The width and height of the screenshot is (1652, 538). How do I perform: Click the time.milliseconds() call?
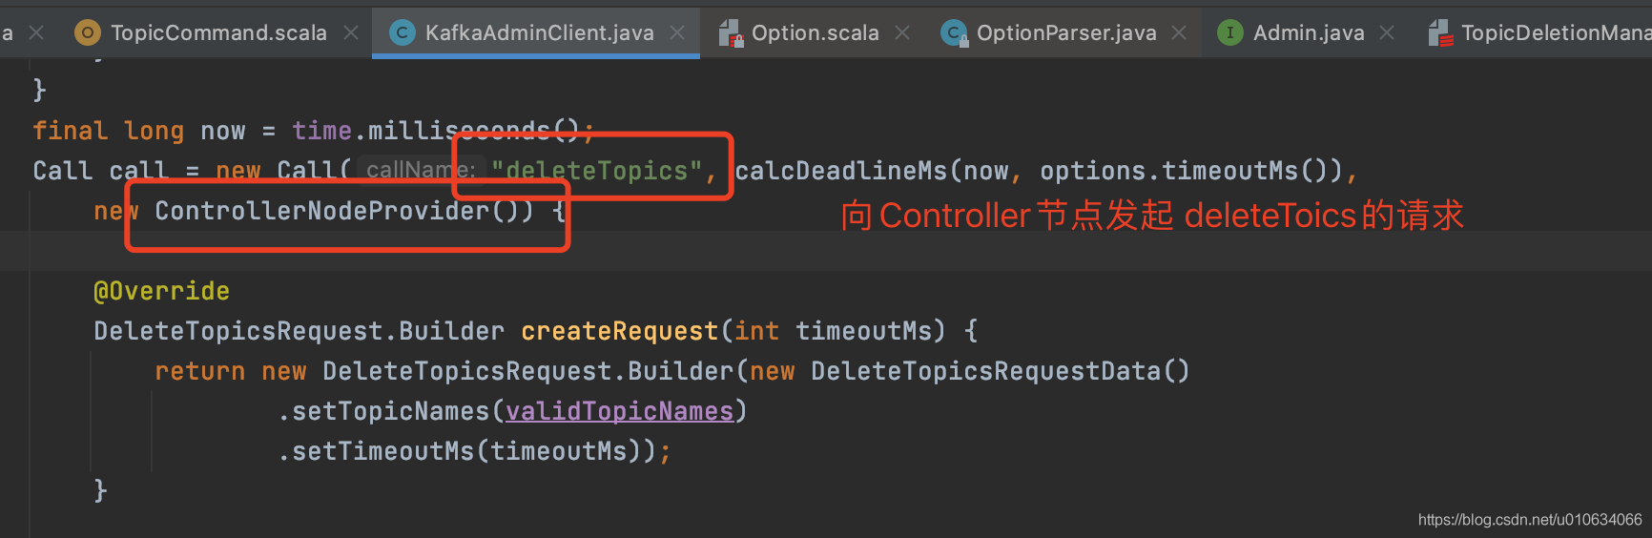436,131
